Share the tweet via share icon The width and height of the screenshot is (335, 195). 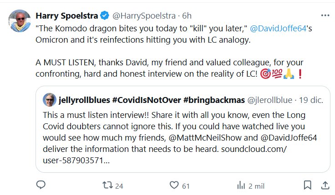325,185
